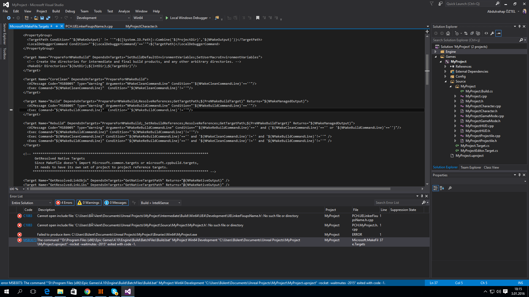Open the Entire Solution scope dropdown
Image resolution: width=529 pixels, height=297 pixels.
point(31,203)
